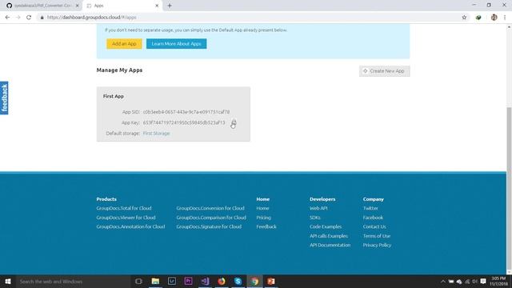
Task: Open Visual Studio from taskbar
Action: click(205, 282)
